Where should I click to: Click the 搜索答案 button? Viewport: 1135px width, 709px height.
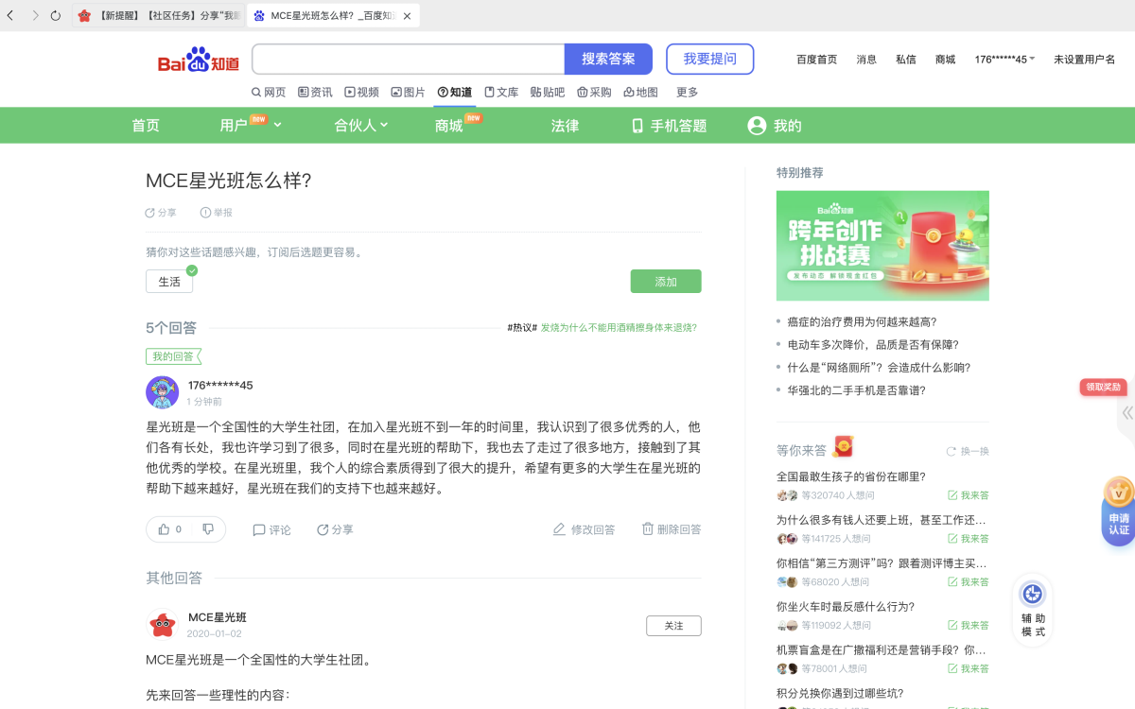coord(608,59)
